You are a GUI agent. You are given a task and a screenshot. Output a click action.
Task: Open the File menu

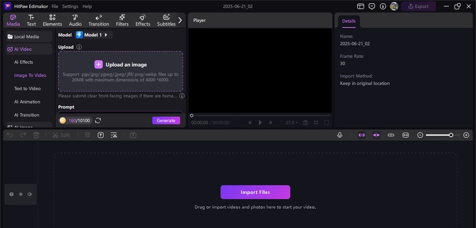coord(55,7)
